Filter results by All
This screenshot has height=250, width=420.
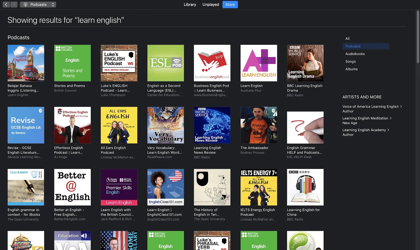coord(347,39)
